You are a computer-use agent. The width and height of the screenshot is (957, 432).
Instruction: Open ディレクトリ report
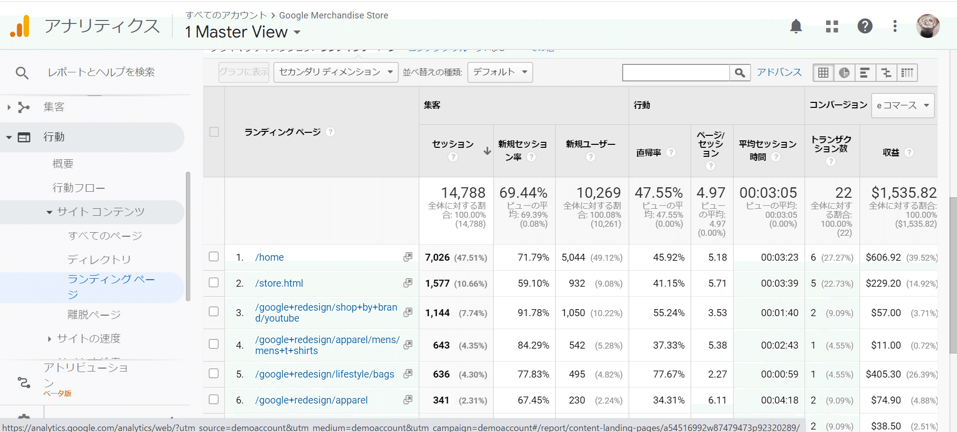(99, 260)
